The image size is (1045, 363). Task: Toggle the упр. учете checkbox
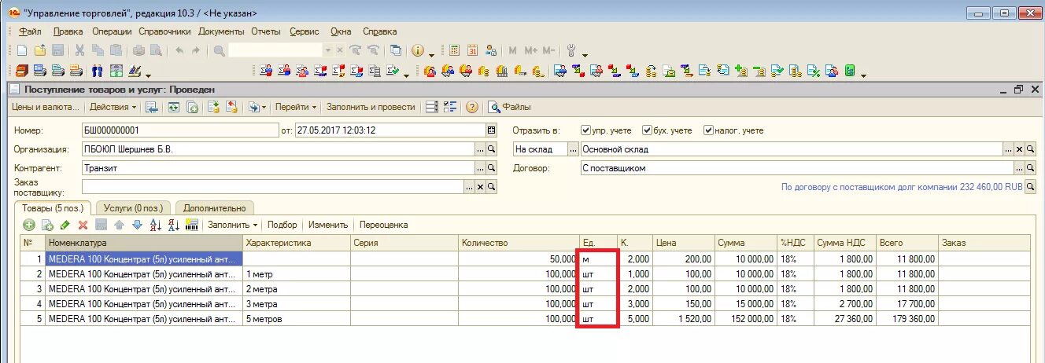tap(585, 130)
